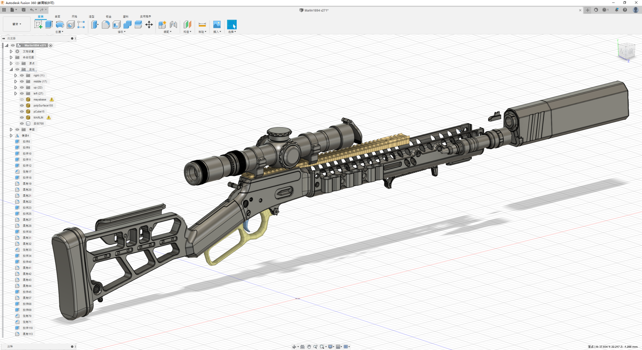Click the ViewCube in the corner
This screenshot has width=642, height=350.
[626, 51]
